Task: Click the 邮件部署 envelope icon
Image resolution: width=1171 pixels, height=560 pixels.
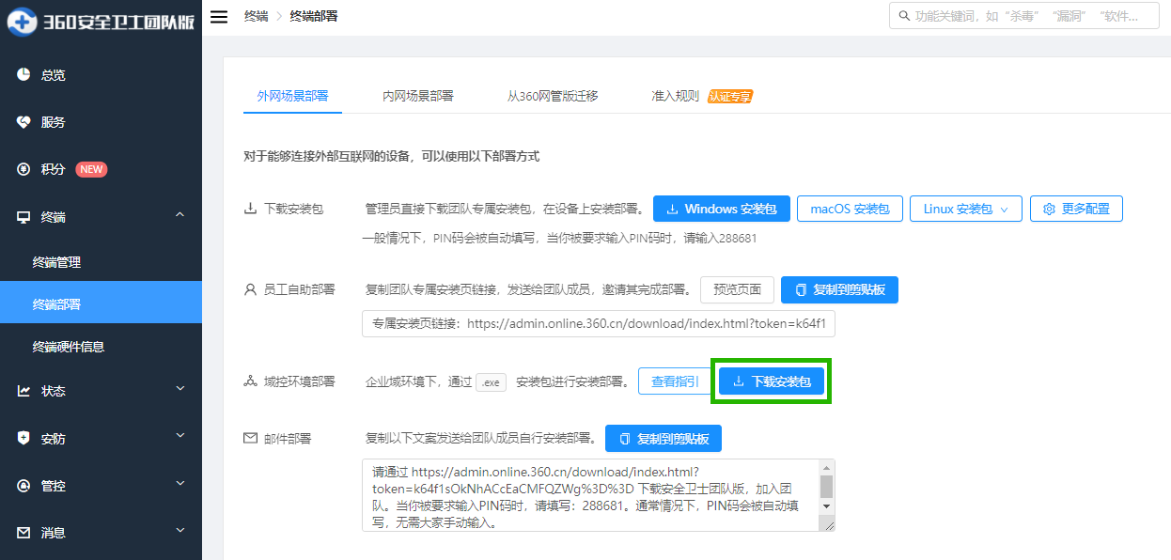Action: (x=251, y=438)
